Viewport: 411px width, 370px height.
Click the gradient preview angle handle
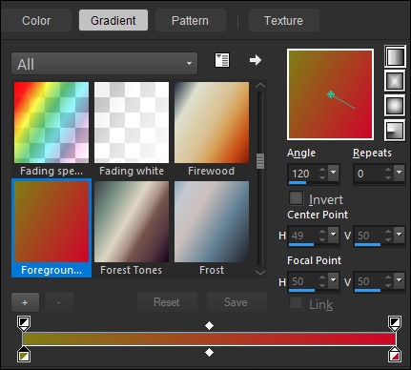(x=331, y=94)
